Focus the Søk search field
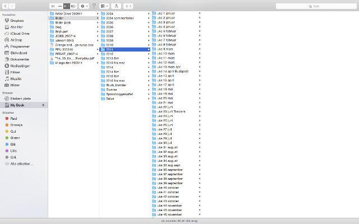The image size is (359, 224). (x=316, y=6)
